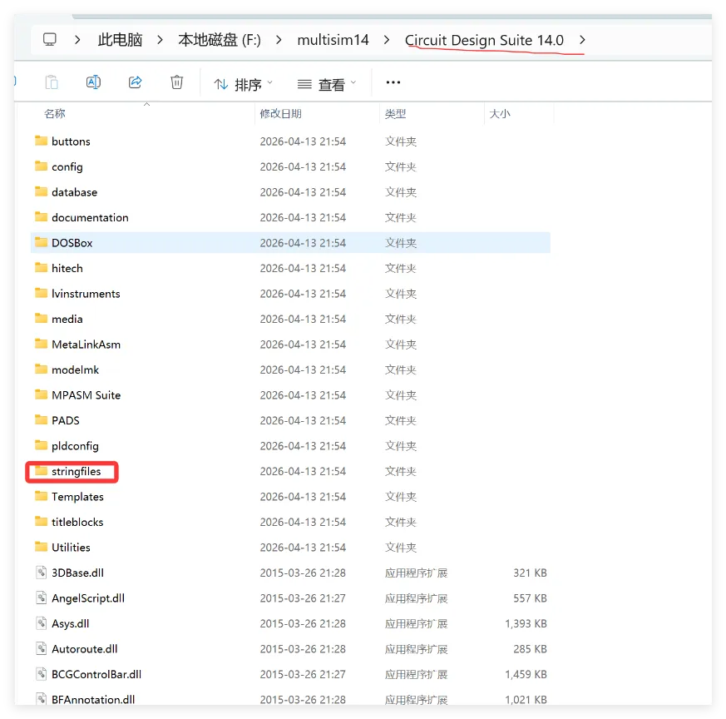
Task: Select the MPASM Suite folder icon
Action: [x=42, y=394]
